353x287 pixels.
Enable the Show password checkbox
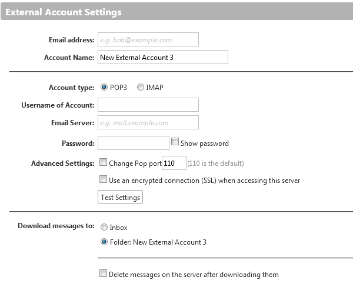(x=175, y=142)
